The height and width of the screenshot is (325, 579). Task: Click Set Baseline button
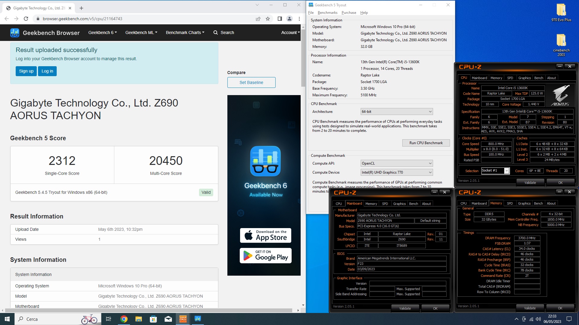point(251,82)
